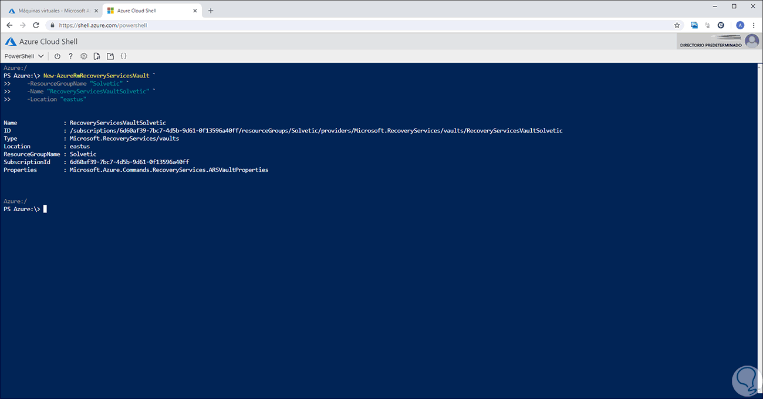
Task: Open the Cloud Shell help question mark
Action: 70,56
